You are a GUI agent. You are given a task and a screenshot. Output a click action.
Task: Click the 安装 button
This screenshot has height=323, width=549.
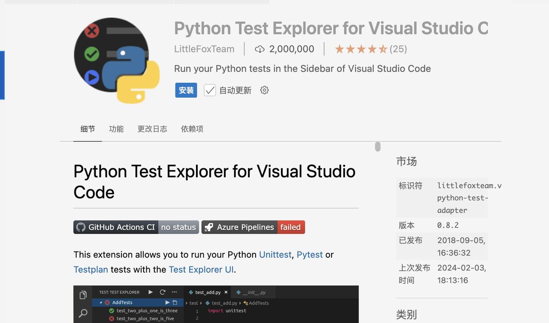[186, 90]
